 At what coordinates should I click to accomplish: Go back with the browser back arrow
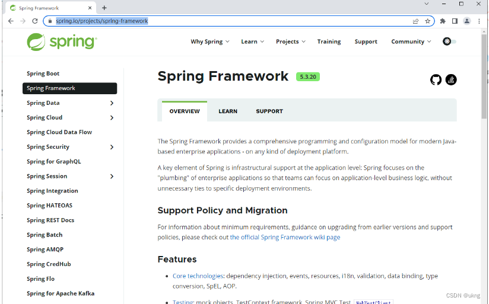(x=11, y=21)
